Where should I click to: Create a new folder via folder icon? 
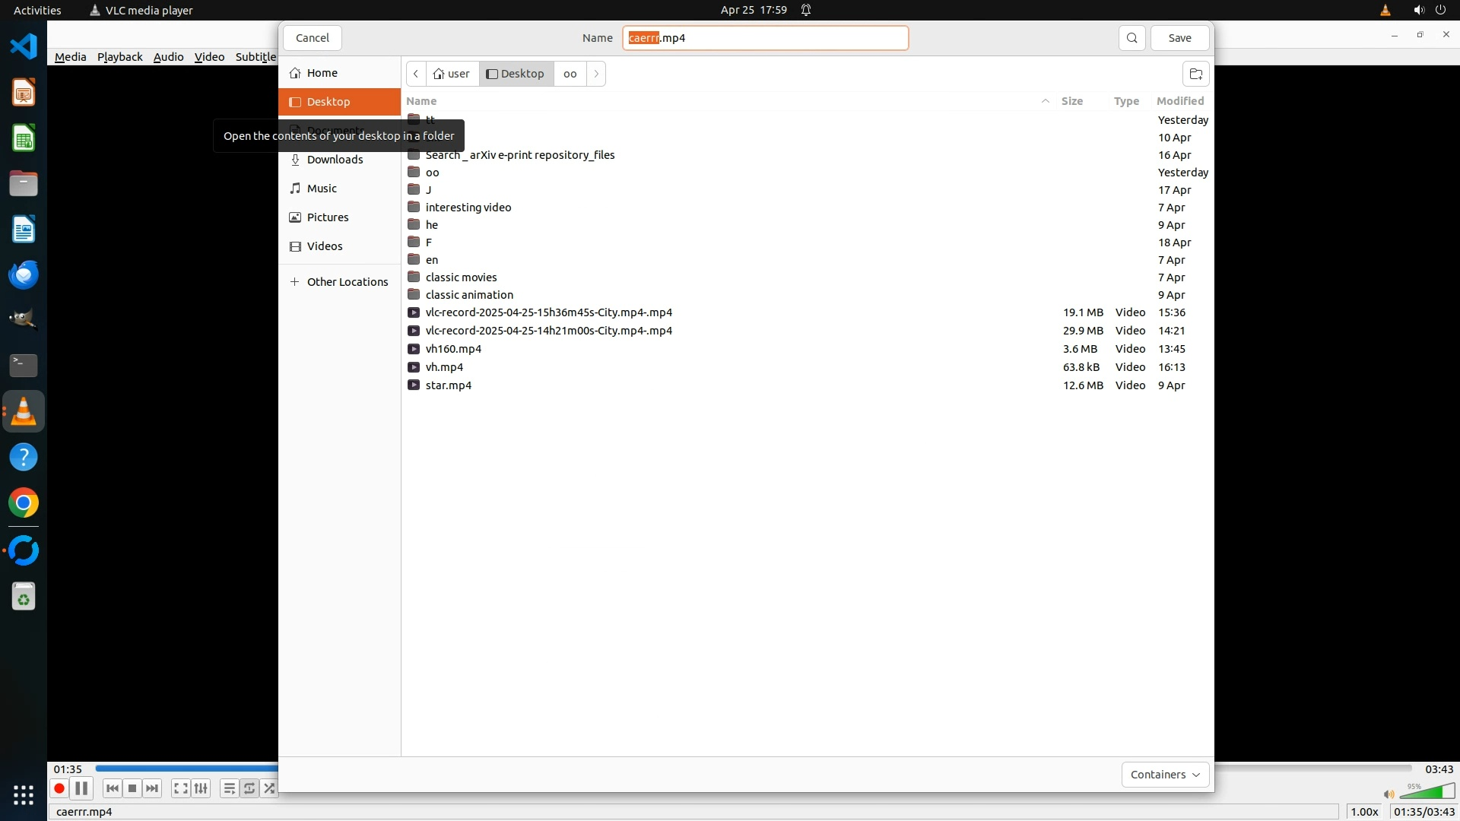[x=1195, y=74]
